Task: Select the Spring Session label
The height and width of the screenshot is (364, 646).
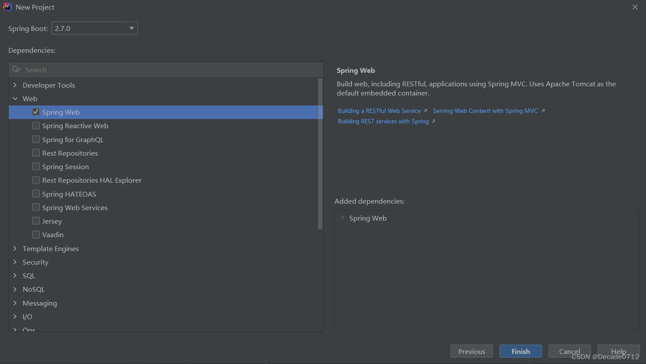Action: tap(65, 167)
